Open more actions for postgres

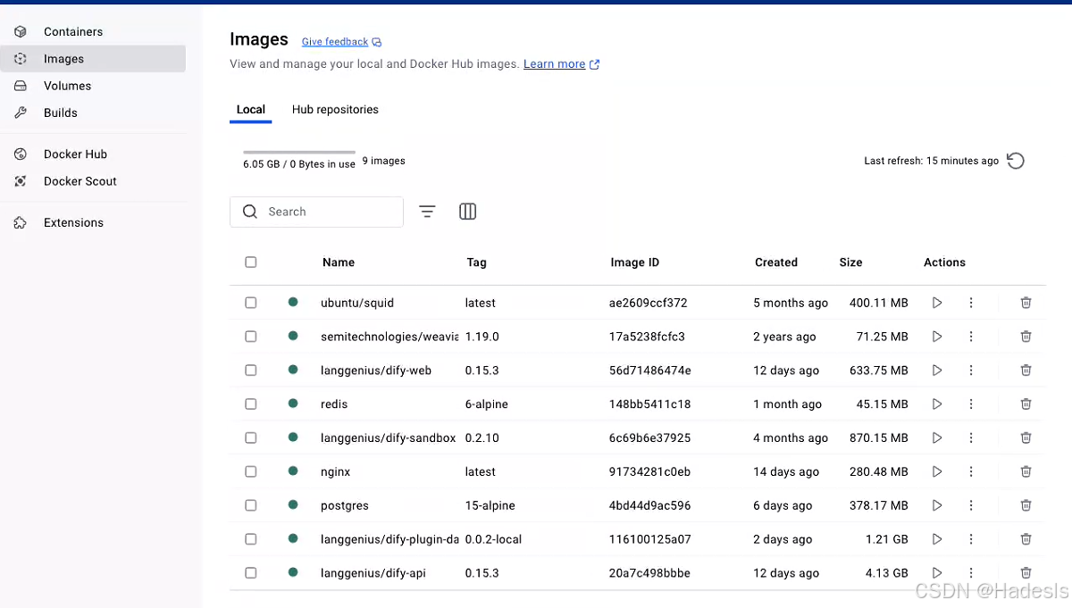coord(971,505)
